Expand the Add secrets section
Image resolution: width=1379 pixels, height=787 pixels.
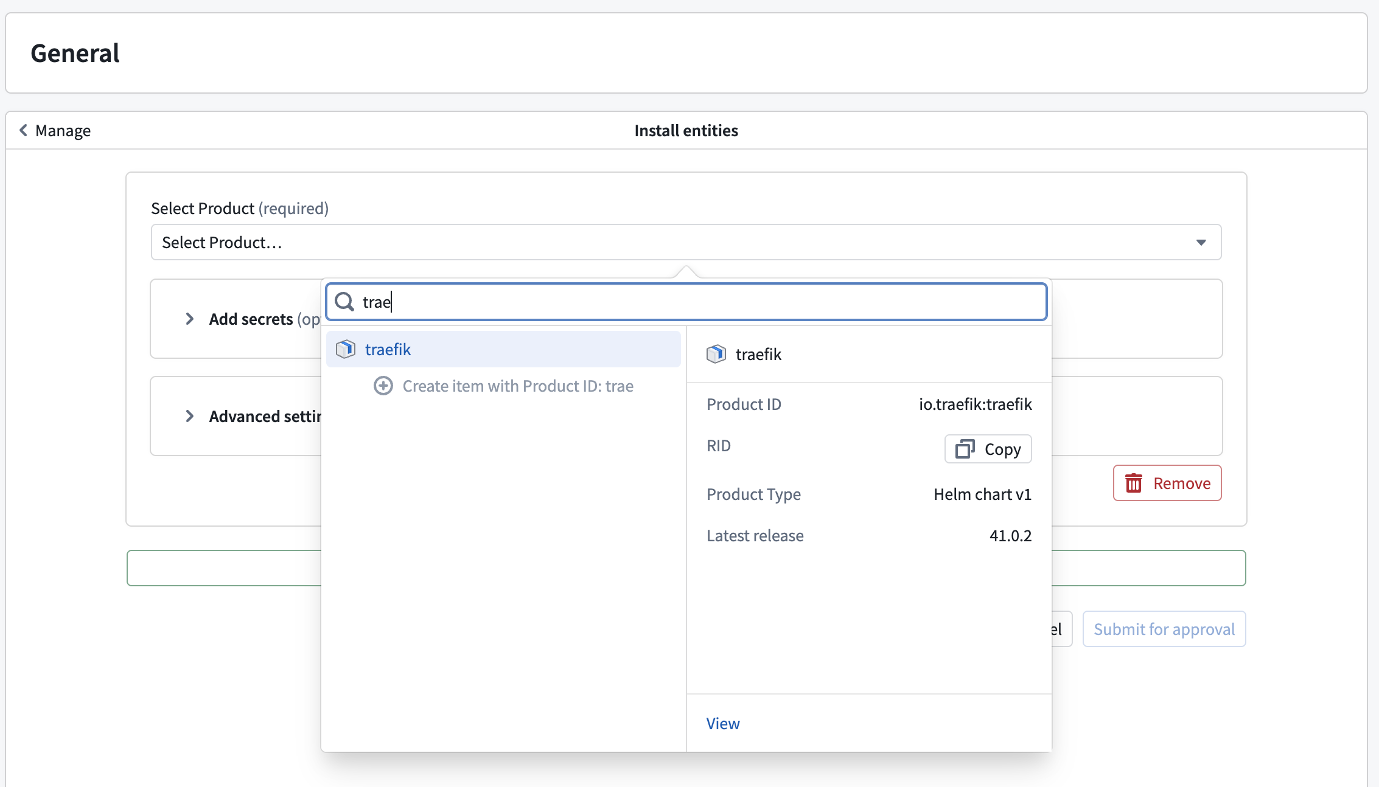190,319
